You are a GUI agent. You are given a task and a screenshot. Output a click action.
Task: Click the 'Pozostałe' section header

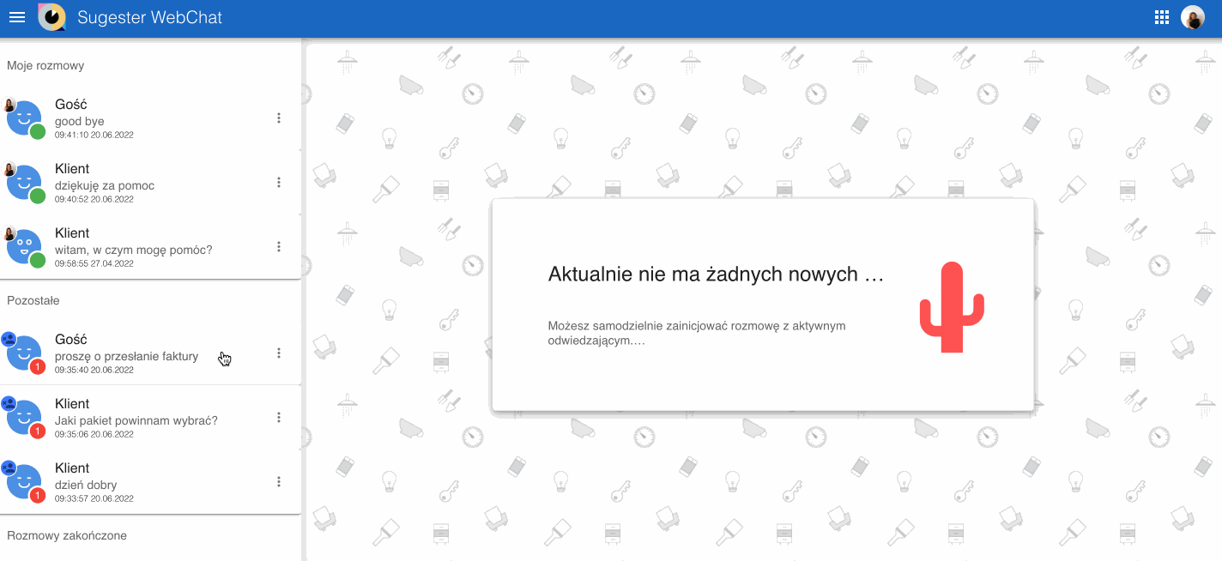[x=33, y=300]
